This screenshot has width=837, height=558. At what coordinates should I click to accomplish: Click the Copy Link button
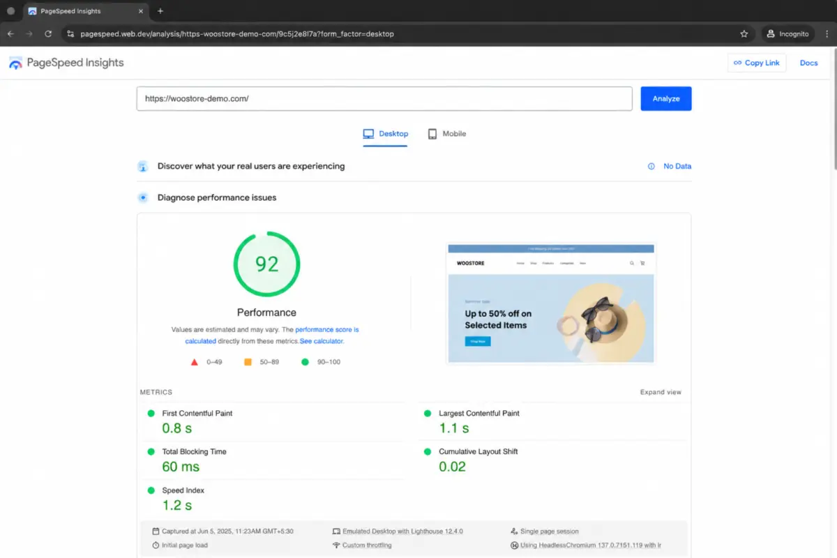point(756,63)
